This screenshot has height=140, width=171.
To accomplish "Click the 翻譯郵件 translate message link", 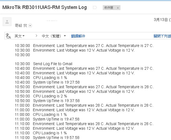I will click(78, 36).
